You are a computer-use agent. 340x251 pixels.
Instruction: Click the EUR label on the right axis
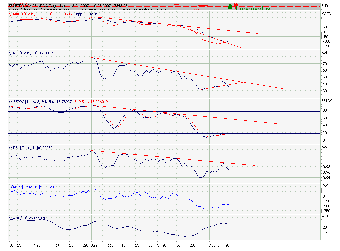(x=325, y=5)
